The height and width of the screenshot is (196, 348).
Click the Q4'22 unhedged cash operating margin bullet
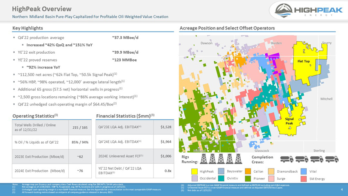click(67, 104)
